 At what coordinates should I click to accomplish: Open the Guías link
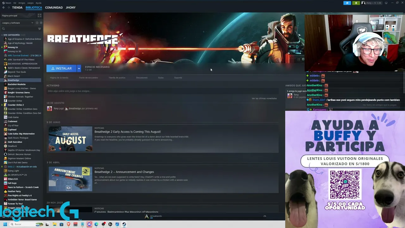pyautogui.click(x=161, y=78)
